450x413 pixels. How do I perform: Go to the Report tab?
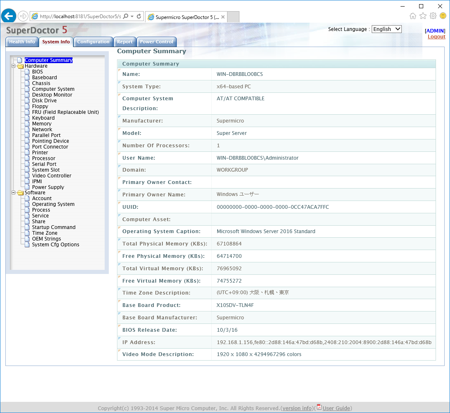point(125,42)
